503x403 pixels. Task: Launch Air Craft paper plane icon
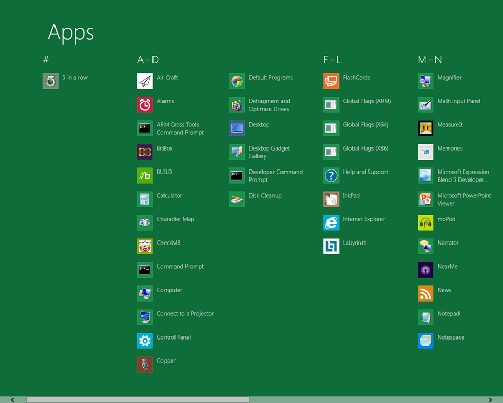pyautogui.click(x=145, y=81)
